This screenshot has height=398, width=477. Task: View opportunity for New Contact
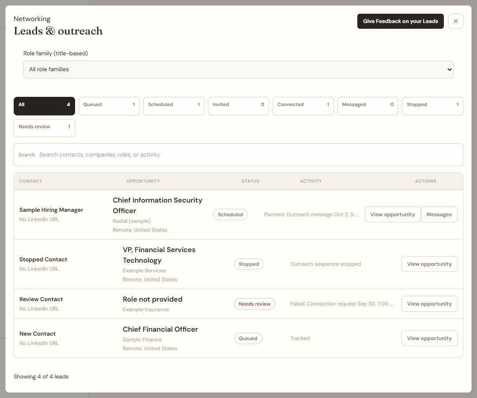[429, 338]
